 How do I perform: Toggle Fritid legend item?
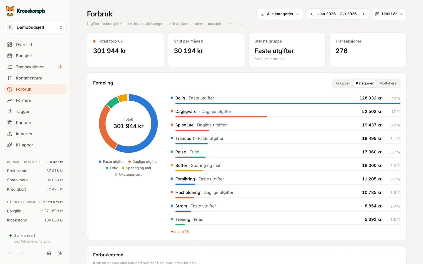click(112, 168)
